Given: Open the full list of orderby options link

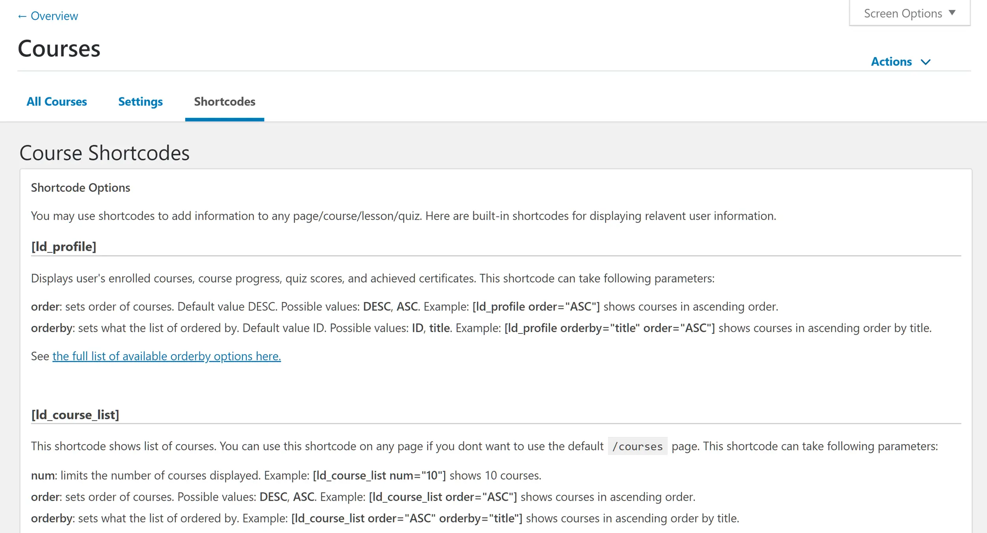Looking at the screenshot, I should click(x=166, y=356).
